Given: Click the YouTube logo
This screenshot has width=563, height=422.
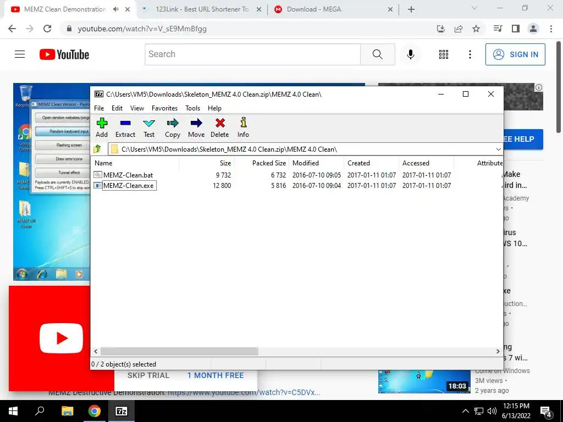Looking at the screenshot, I should (x=64, y=54).
